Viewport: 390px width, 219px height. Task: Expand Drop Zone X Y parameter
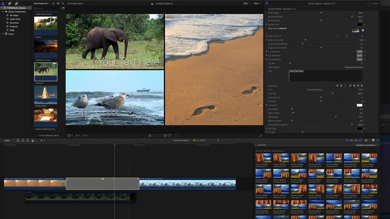pos(266,36)
